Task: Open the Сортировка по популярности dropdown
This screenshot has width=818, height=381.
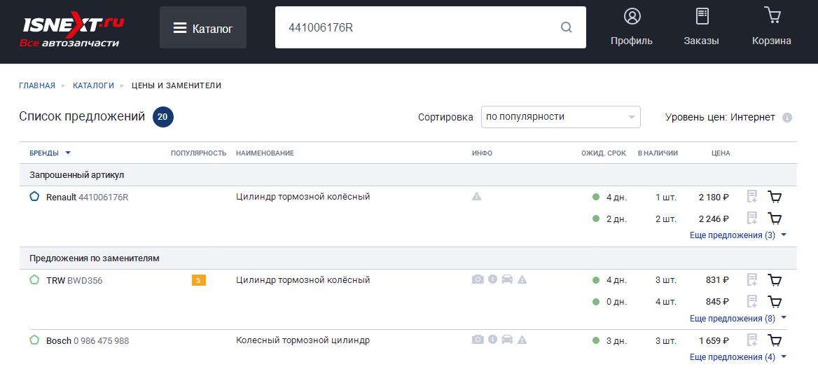Action: pos(561,117)
